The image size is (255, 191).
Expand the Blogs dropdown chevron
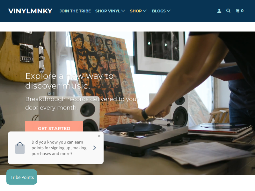(x=169, y=11)
